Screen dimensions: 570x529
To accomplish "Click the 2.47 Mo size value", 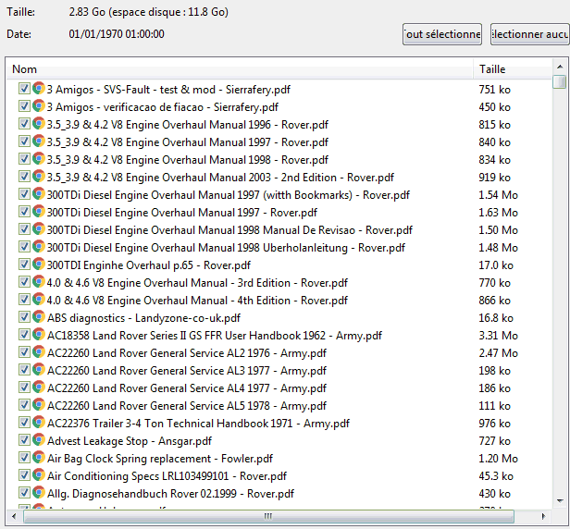I will [498, 352].
